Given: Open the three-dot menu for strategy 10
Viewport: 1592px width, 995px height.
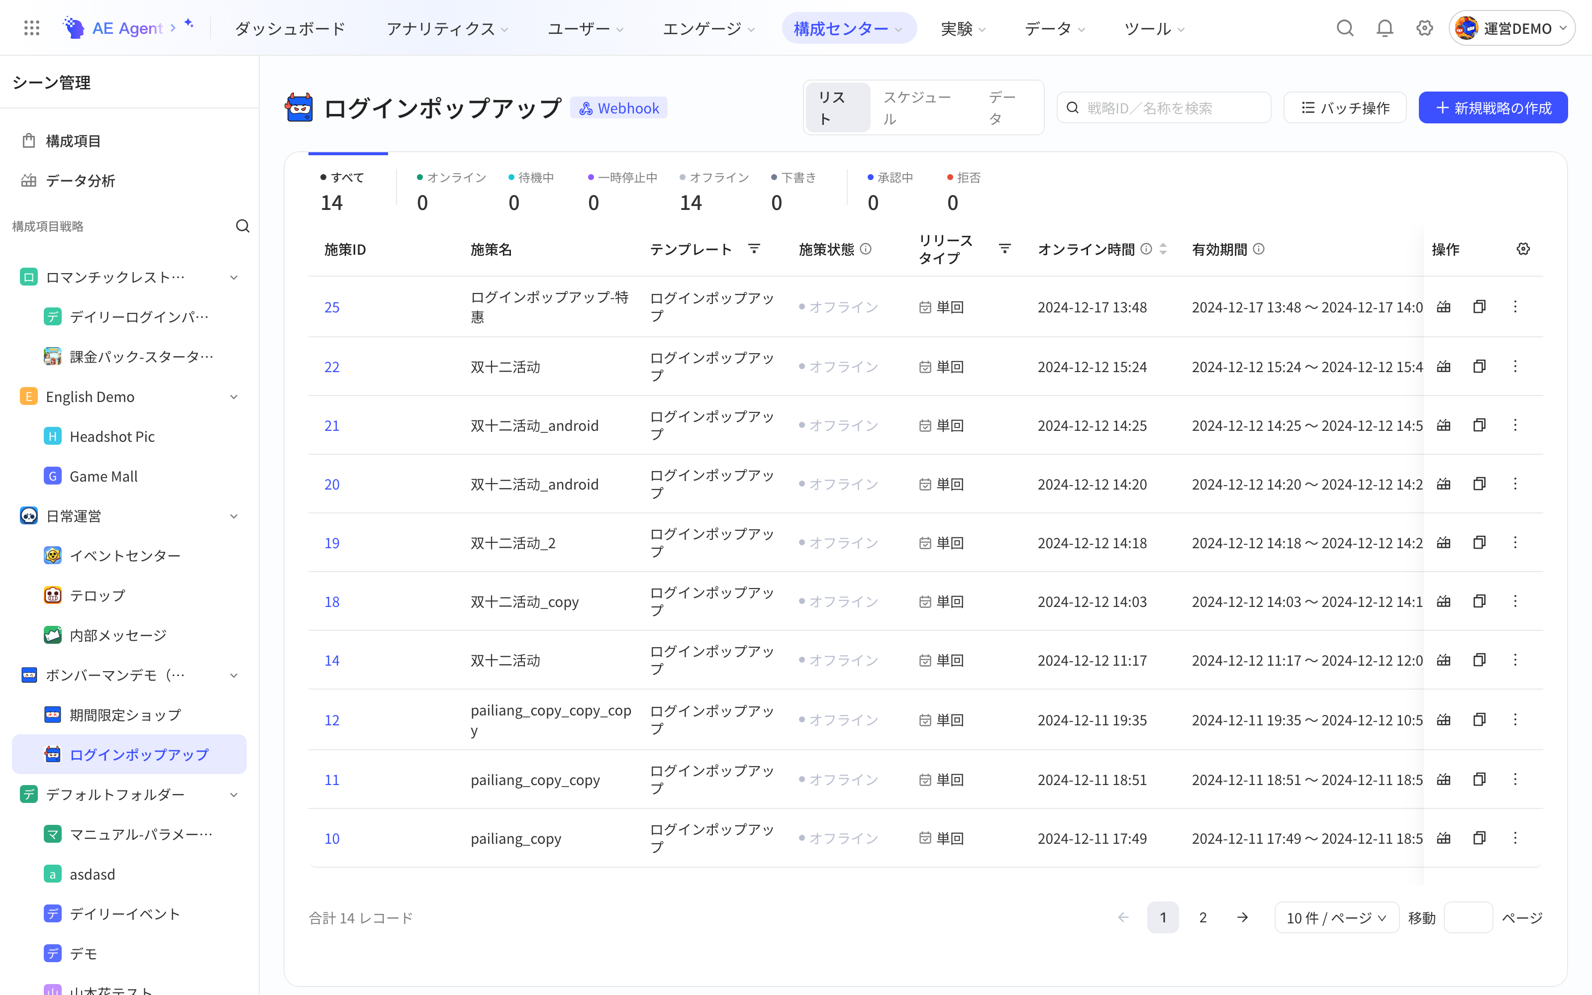Looking at the screenshot, I should [x=1515, y=838].
